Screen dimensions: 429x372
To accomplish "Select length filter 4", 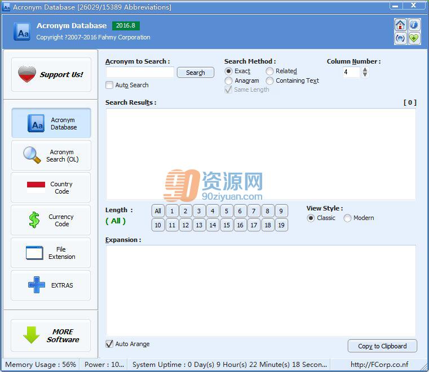I will point(213,211).
